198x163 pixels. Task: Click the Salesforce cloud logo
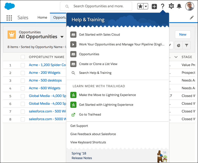tap(10, 6)
